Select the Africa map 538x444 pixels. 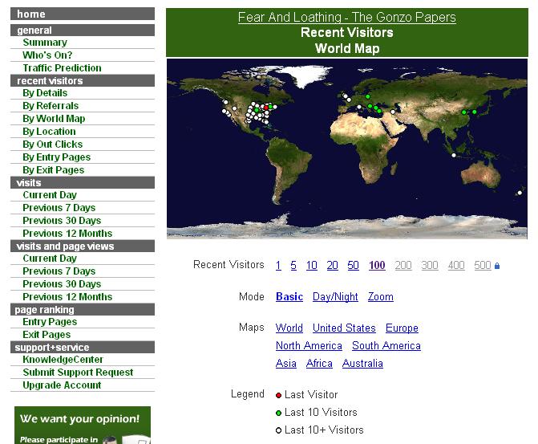click(319, 363)
